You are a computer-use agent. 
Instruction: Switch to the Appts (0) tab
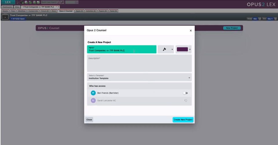(x=79, y=11)
